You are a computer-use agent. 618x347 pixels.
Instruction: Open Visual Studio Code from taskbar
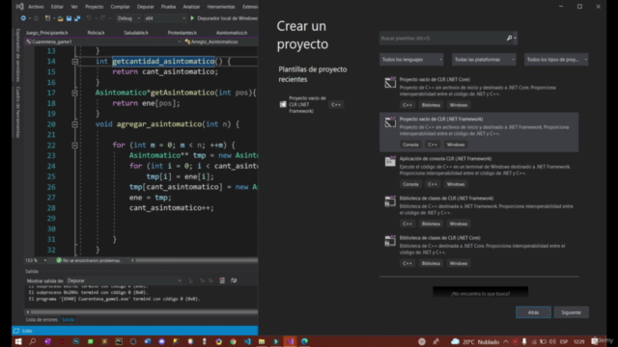[x=247, y=341]
